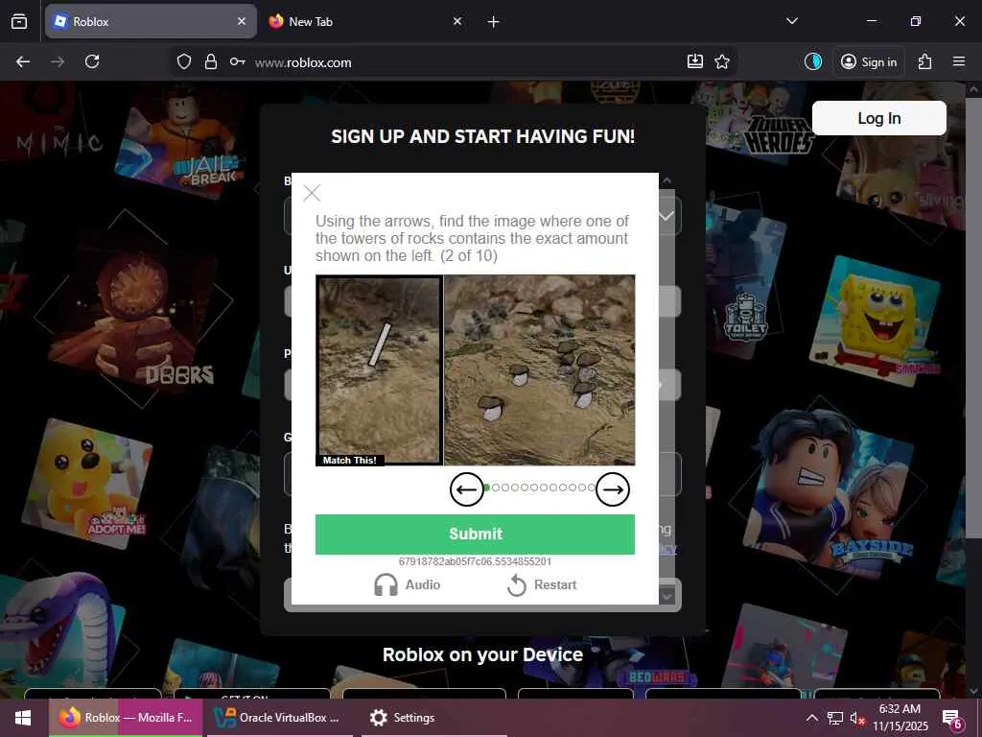
Task: Reload the current page
Action: pyautogui.click(x=92, y=61)
